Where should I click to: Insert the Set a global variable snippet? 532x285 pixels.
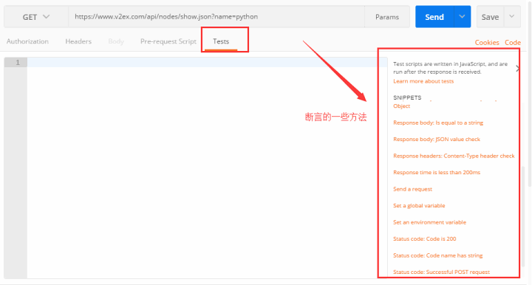point(419,206)
